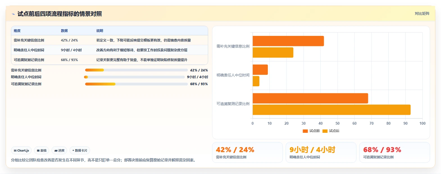This screenshot has width=441, height=174.
Task: Click the 试点前 bar for 明确责任人中位时间
Action: (260, 70)
